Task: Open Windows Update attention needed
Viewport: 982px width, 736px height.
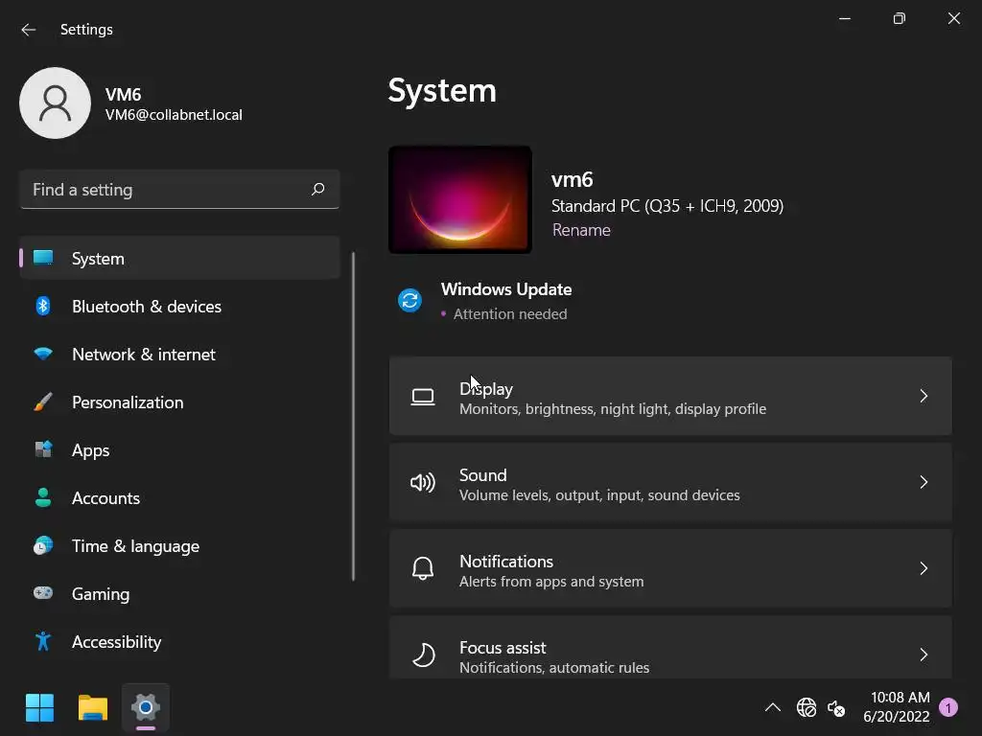Action: (x=485, y=301)
